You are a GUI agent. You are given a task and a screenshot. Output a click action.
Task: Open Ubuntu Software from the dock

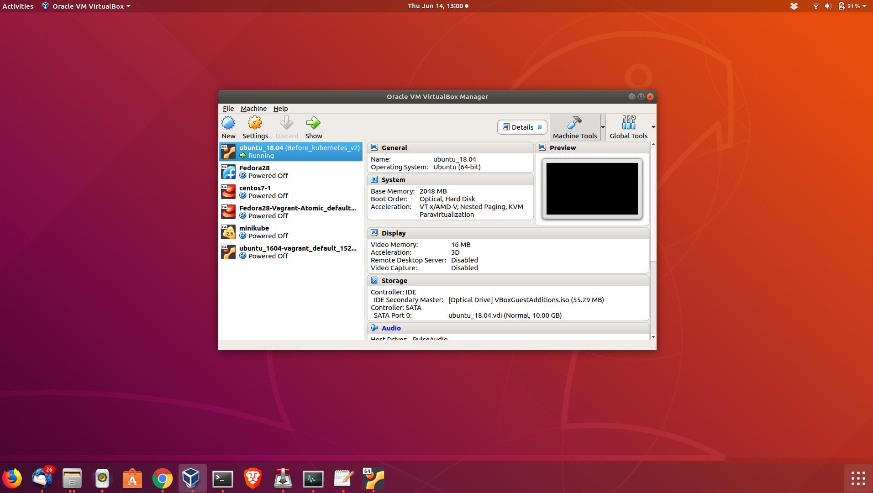pyautogui.click(x=132, y=478)
